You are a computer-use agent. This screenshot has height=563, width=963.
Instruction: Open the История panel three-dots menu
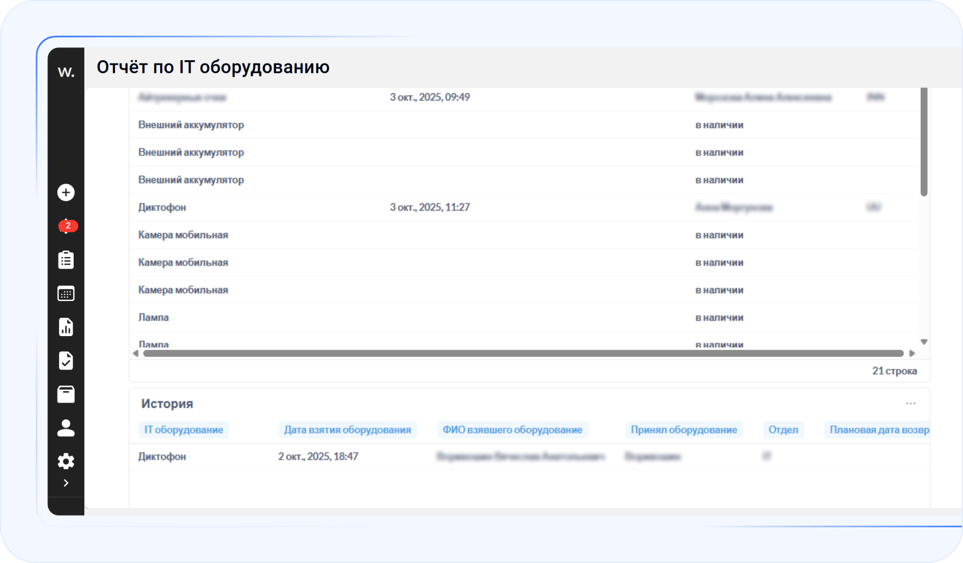910,404
